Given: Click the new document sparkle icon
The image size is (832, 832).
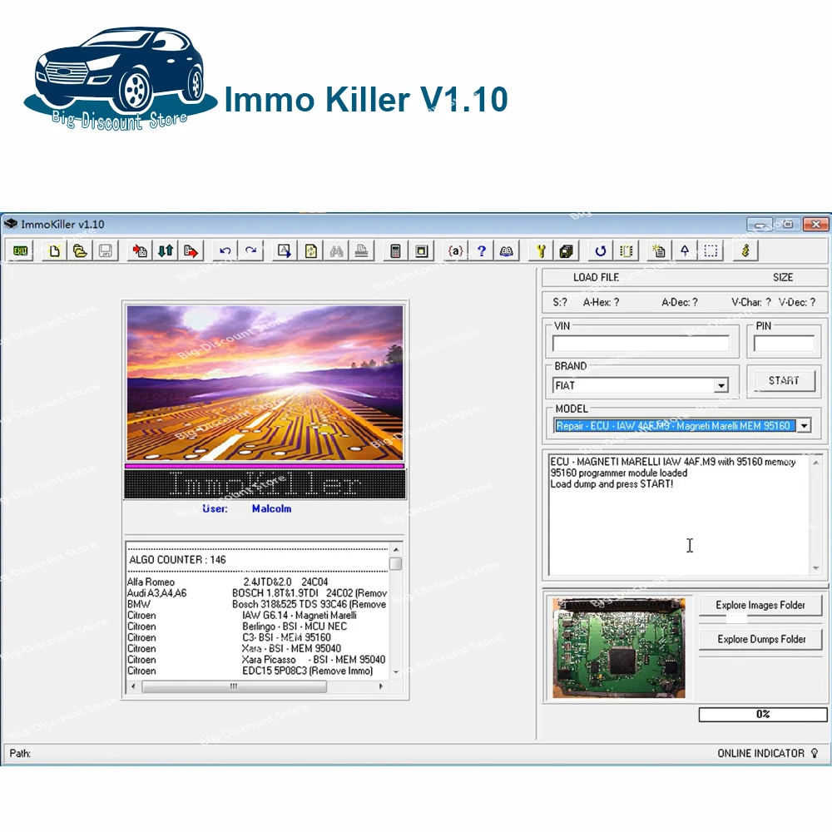Looking at the screenshot, I should tap(660, 250).
